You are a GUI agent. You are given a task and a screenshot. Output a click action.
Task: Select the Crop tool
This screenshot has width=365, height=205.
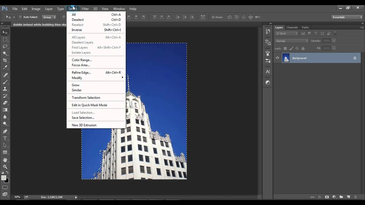[5, 60]
